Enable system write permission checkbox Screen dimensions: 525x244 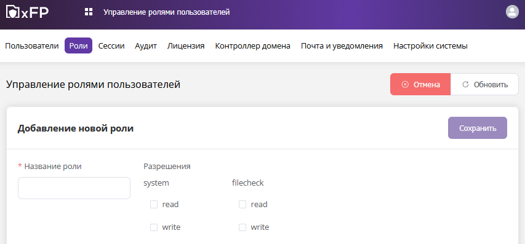(154, 227)
